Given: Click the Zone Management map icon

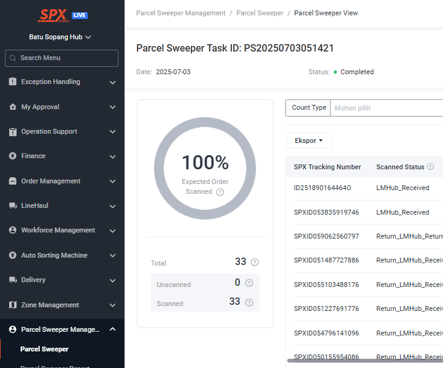Looking at the screenshot, I should click(x=12, y=305).
